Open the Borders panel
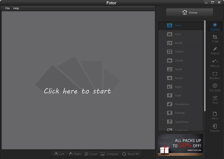The height and width of the screenshot is (159, 224). click(215, 76)
